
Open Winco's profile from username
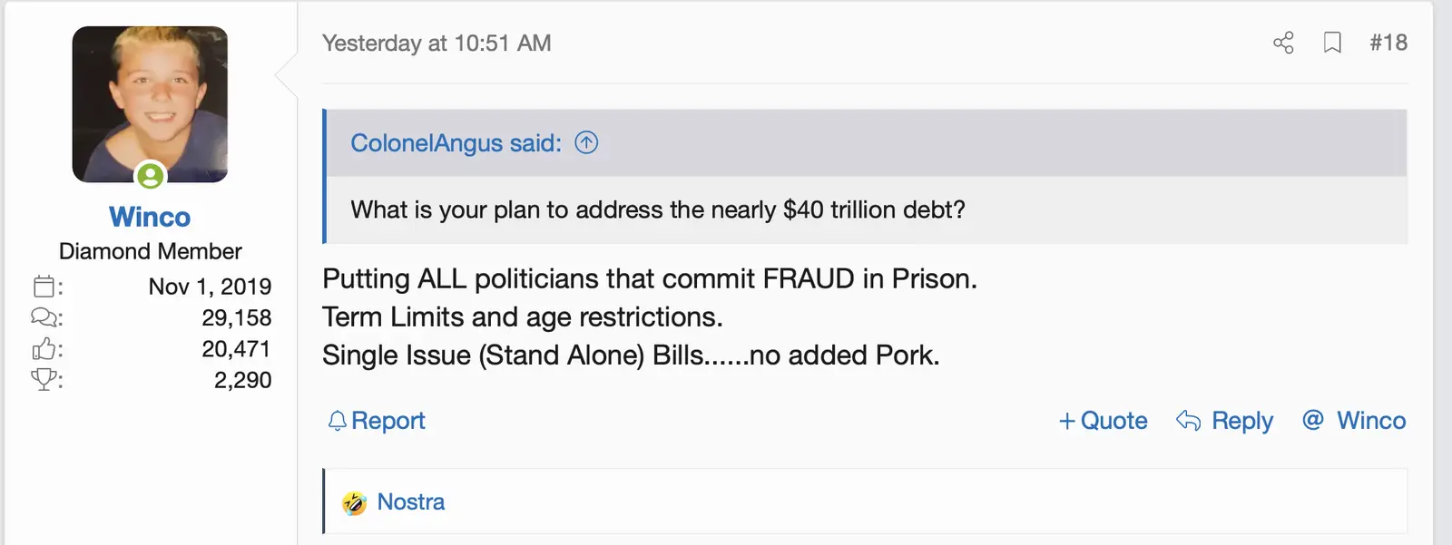click(x=150, y=217)
